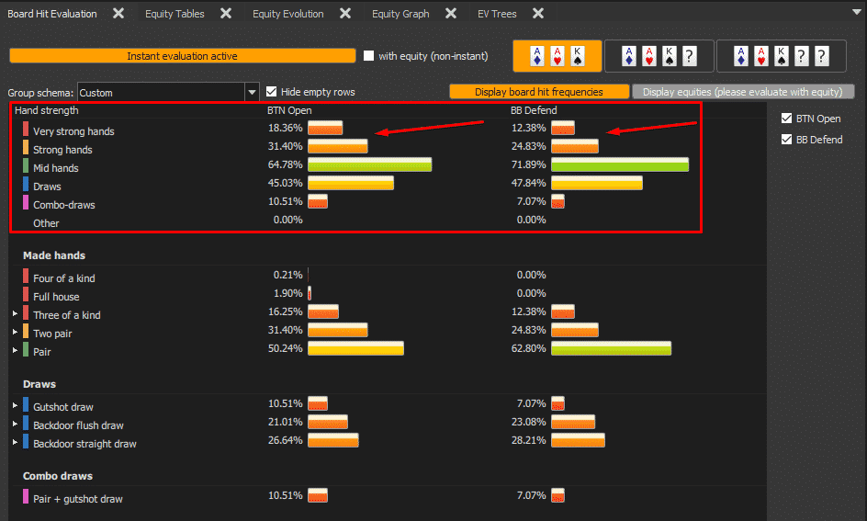Click Display equities (please evaluate with equity)
The height and width of the screenshot is (521, 867).
click(743, 92)
